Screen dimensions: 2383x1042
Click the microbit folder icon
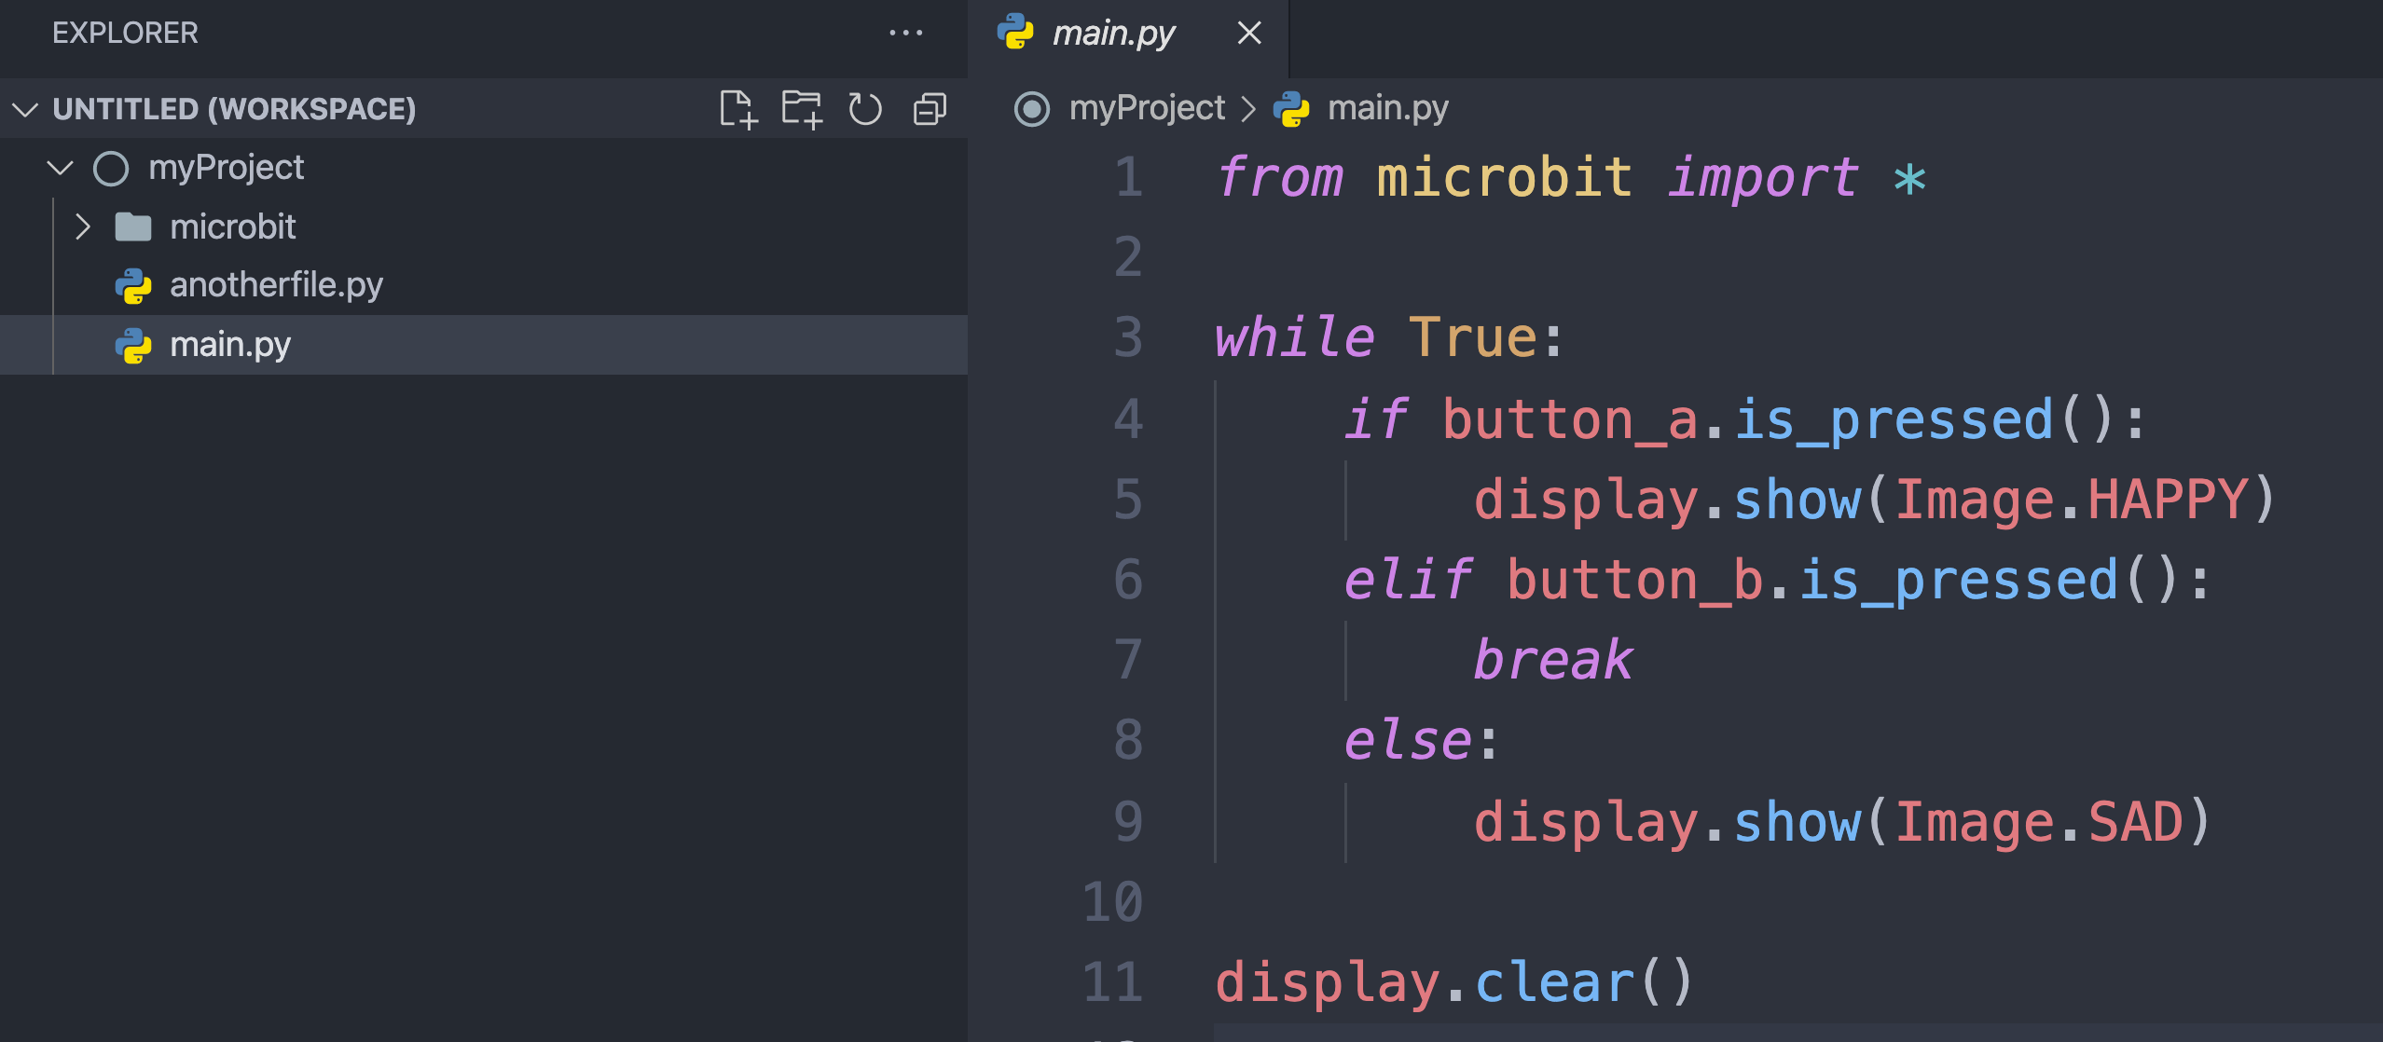pos(133,226)
